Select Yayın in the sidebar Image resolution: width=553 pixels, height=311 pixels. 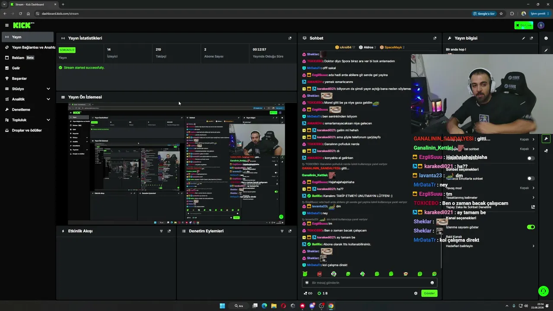point(28,37)
